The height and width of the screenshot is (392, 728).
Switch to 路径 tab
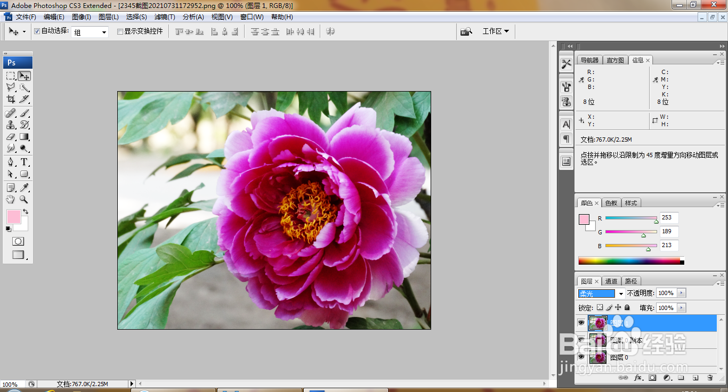point(630,281)
